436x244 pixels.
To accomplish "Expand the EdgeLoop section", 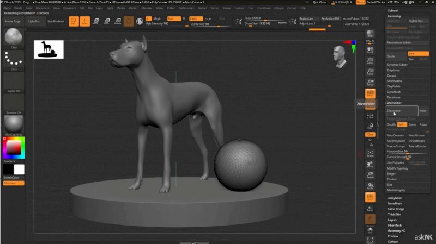I will point(393,70).
